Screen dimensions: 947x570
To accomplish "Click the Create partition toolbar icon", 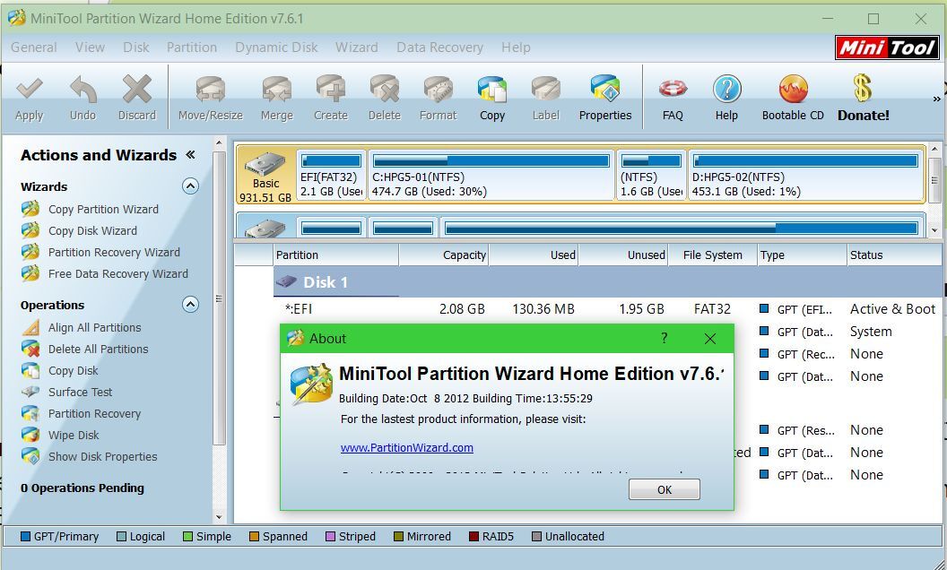I will [x=330, y=90].
